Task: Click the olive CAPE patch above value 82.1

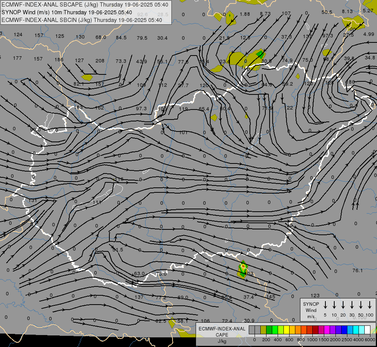Action: tap(87, 77)
